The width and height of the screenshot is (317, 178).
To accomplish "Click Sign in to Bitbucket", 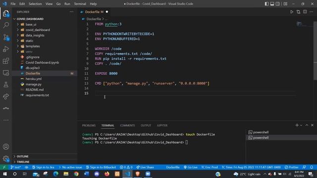I will [101, 167].
